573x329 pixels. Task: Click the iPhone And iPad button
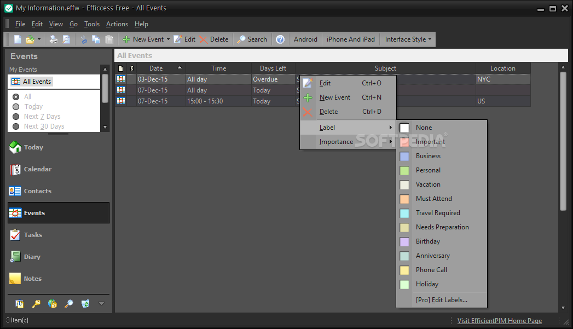pyautogui.click(x=351, y=39)
